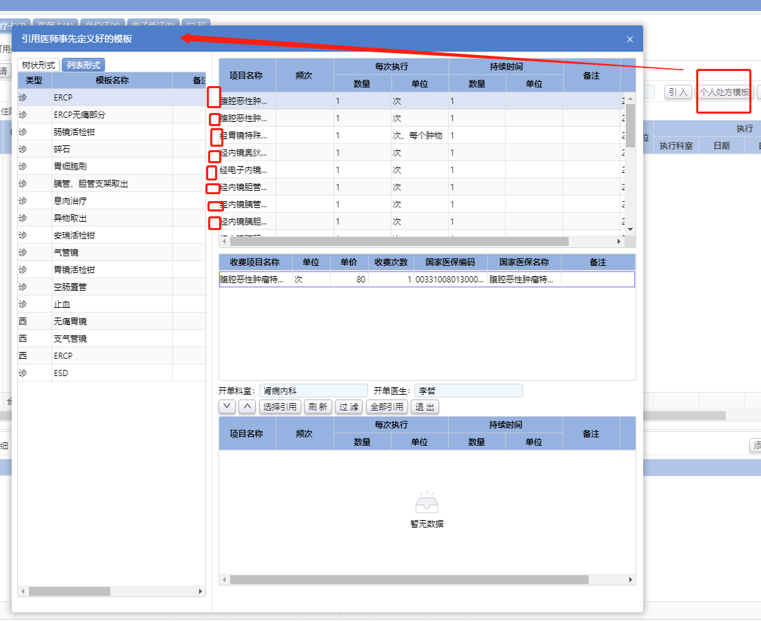Select the 异物取出 template
761x622 pixels.
112,218
